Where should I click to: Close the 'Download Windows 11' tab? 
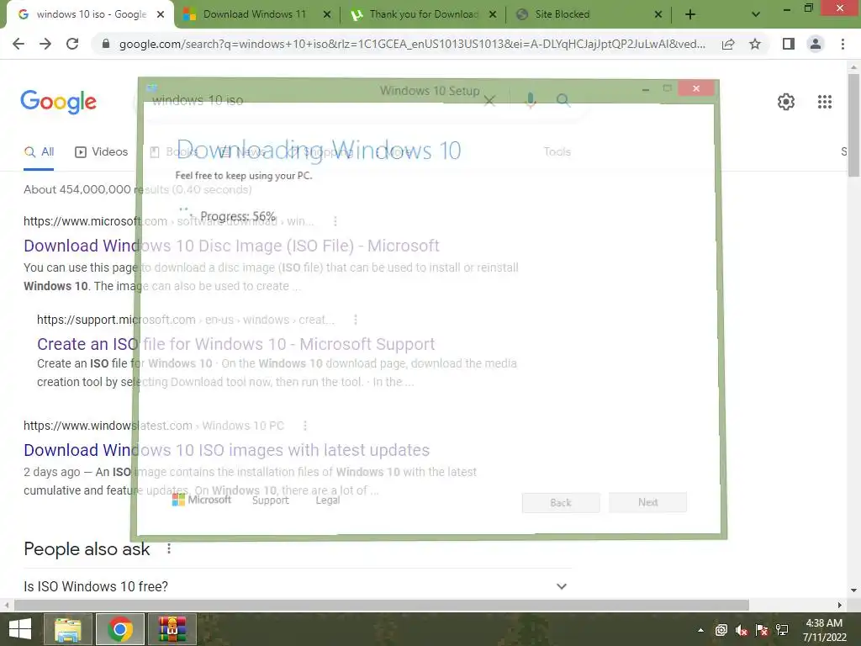click(x=327, y=15)
